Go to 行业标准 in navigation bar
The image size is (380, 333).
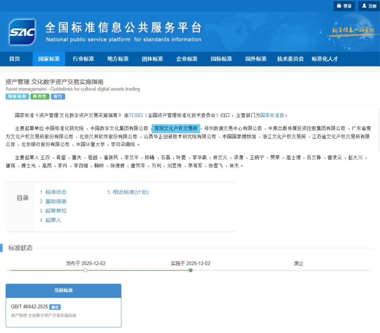83,59
